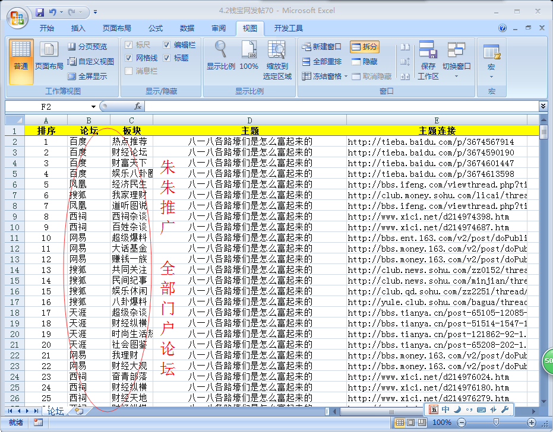This screenshot has width=553, height=432.
Task: Reset zoom with the ribbon 100% button
Action: tap(249, 56)
